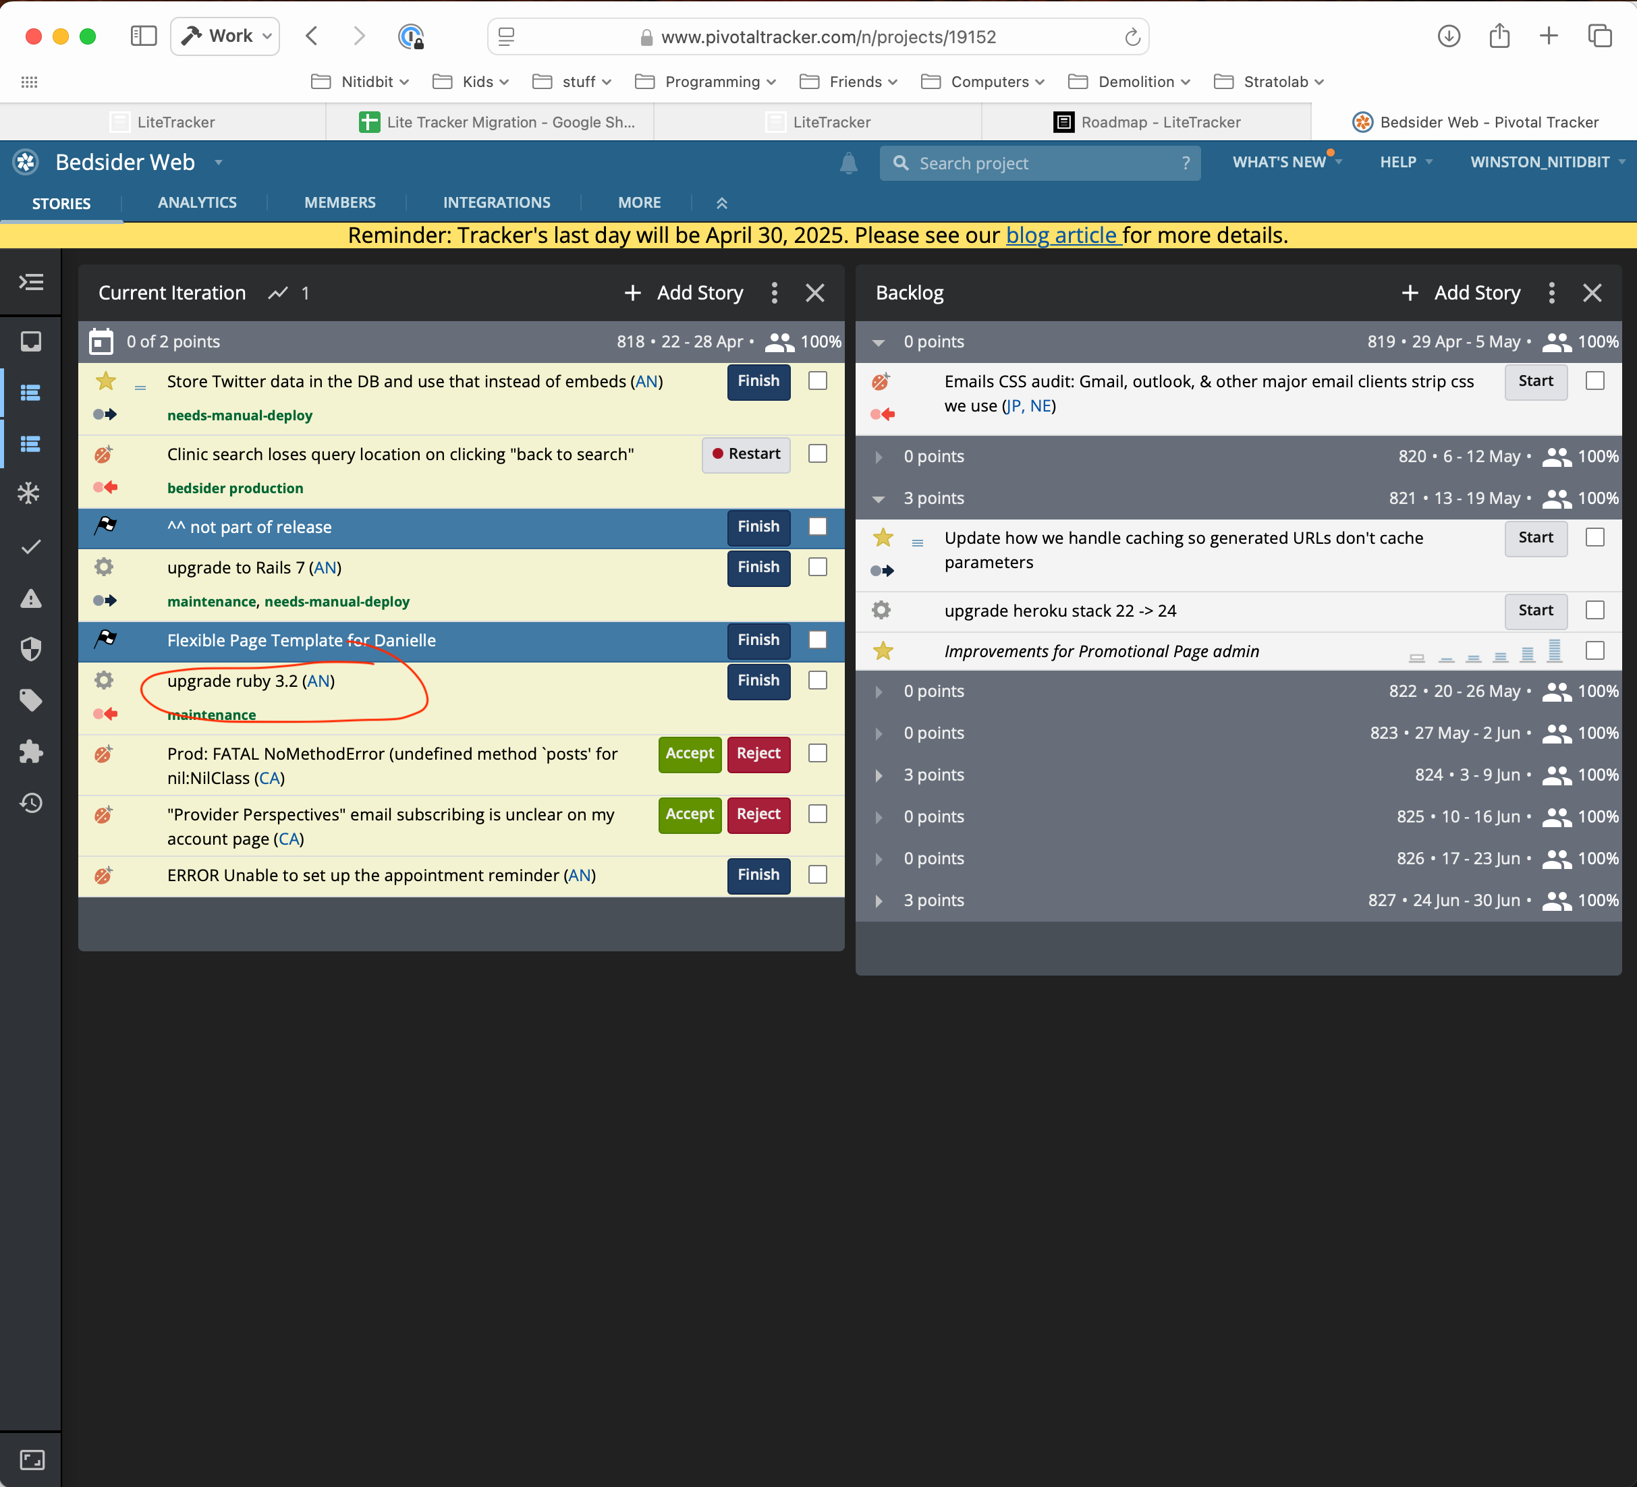Switch to the ANALYTICS tab
The image size is (1637, 1487).
[197, 203]
